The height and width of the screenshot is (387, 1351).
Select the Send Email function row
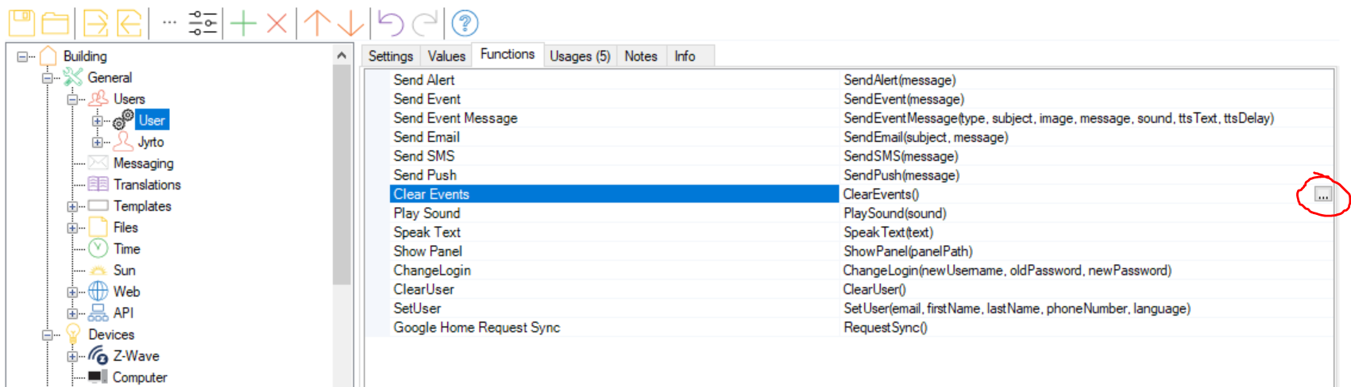tap(427, 137)
